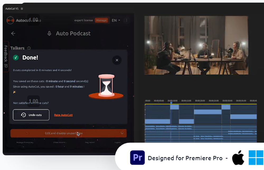Viewport: 264px width, 170px height.
Task: Click the Apple logo in the banner
Action: 238,157
